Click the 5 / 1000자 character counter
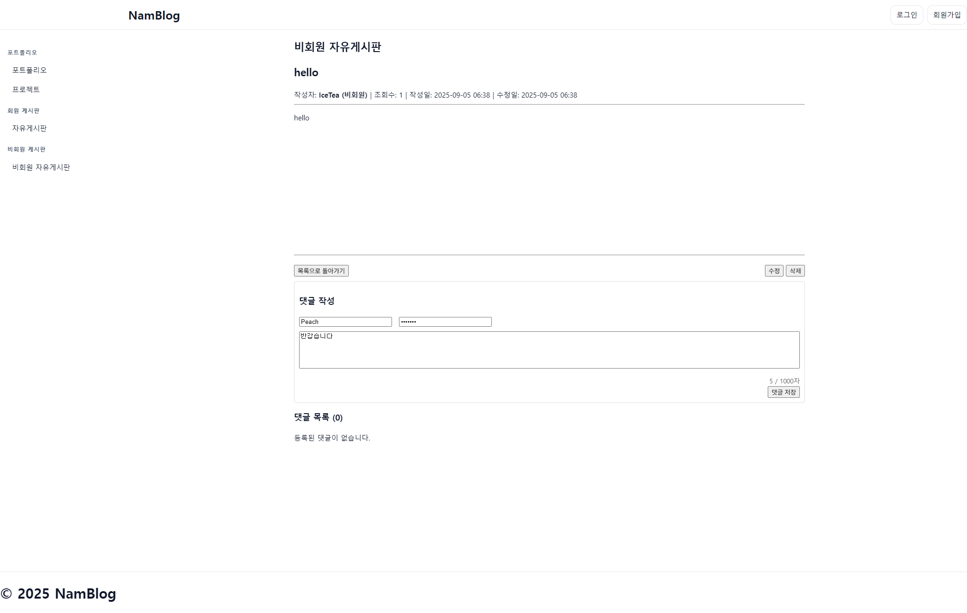This screenshot has height=613, width=967. click(784, 381)
